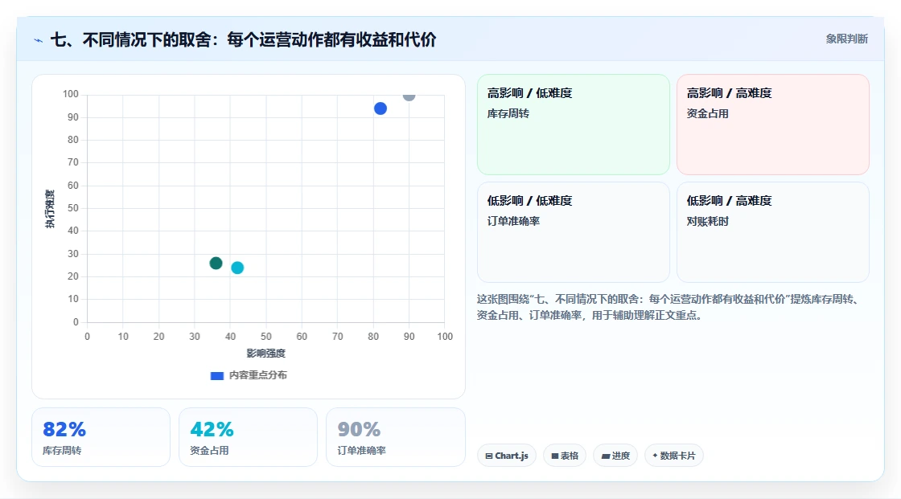
Task: Click the 42% 资金占用 stat card
Action: 249,437
